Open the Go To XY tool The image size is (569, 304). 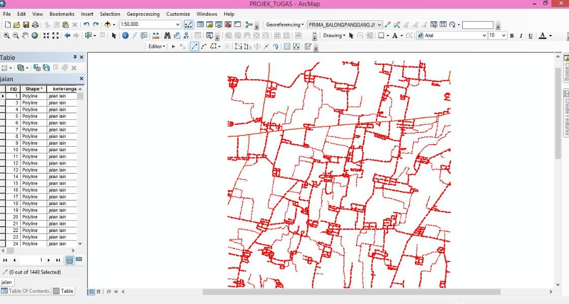[185, 35]
